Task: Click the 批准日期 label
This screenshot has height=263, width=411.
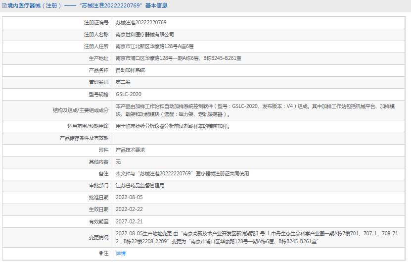Action: (x=98, y=198)
